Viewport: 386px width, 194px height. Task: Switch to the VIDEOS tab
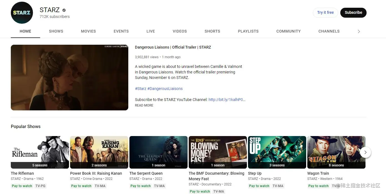[x=180, y=31]
